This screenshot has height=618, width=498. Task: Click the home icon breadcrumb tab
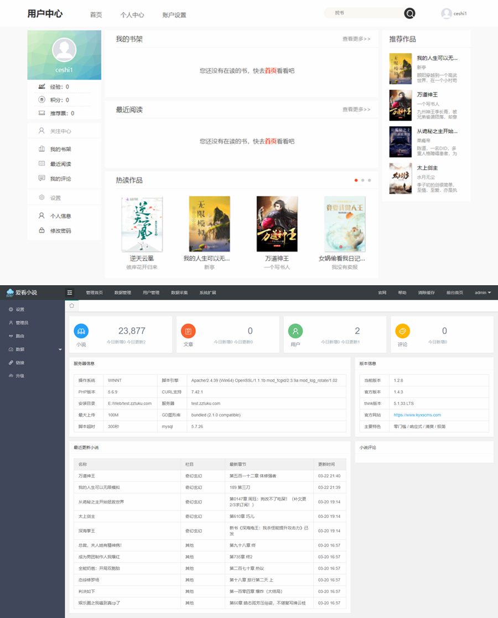point(72,306)
